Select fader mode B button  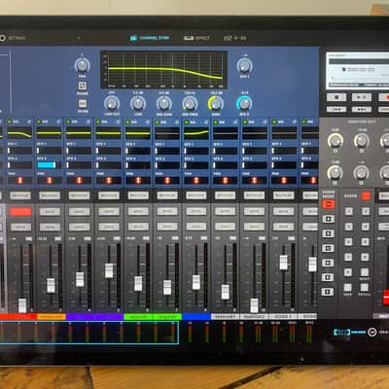tap(328, 233)
